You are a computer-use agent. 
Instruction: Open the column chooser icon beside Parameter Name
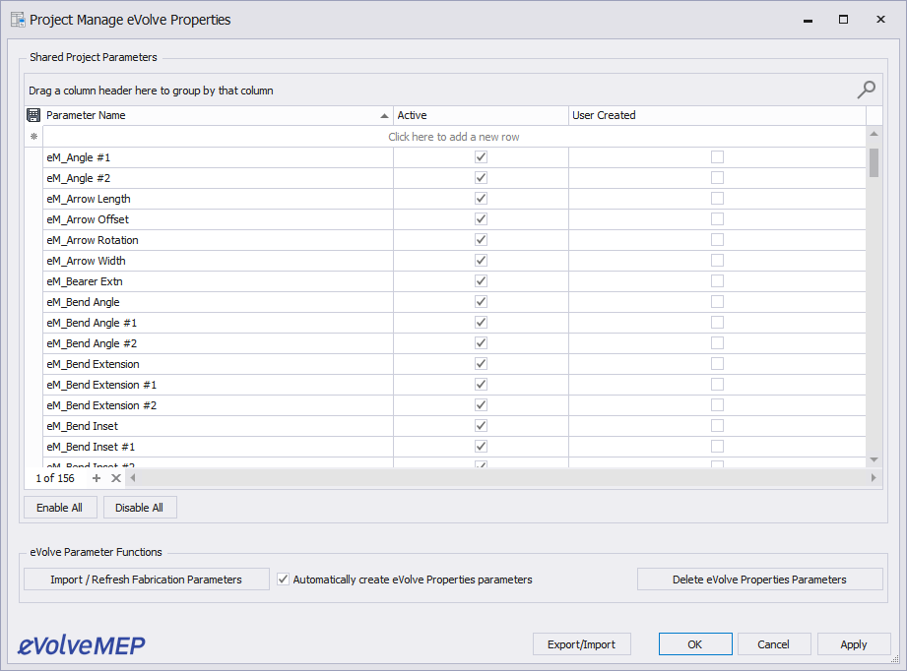33,115
